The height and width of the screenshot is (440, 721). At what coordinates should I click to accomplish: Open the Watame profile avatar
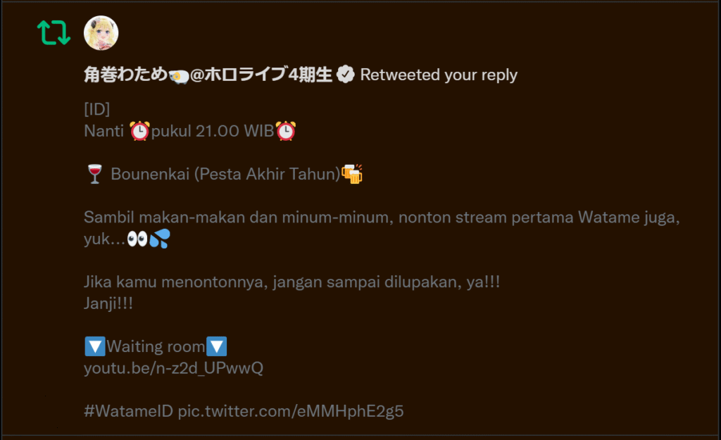(101, 32)
